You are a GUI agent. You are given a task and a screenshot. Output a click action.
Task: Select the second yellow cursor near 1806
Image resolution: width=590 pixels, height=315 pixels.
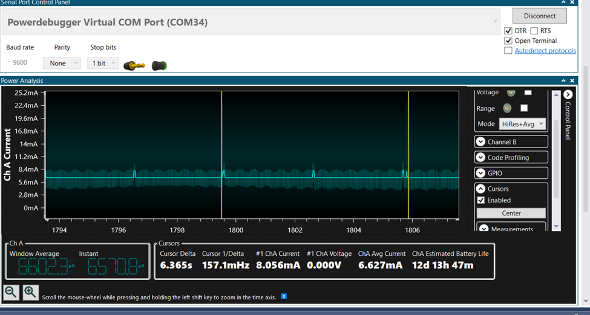408,154
